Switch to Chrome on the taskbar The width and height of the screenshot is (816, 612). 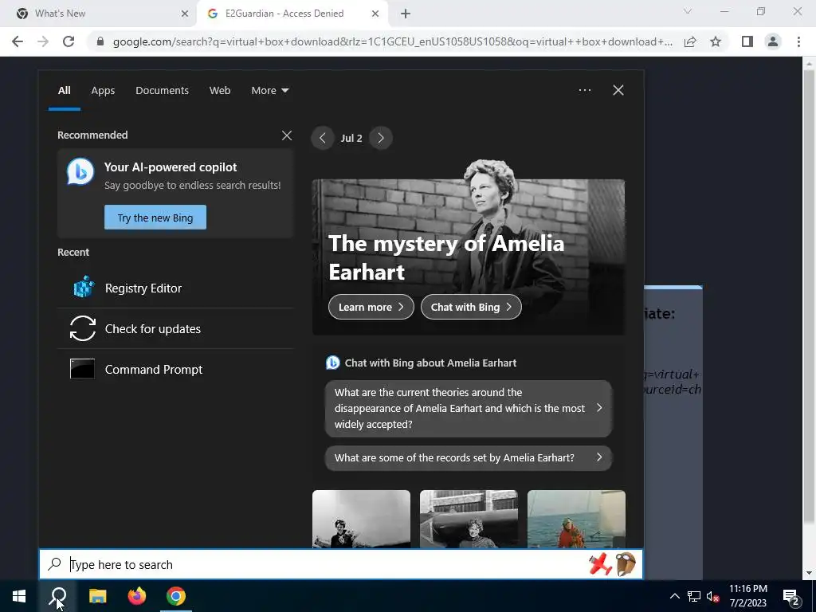[x=176, y=596]
